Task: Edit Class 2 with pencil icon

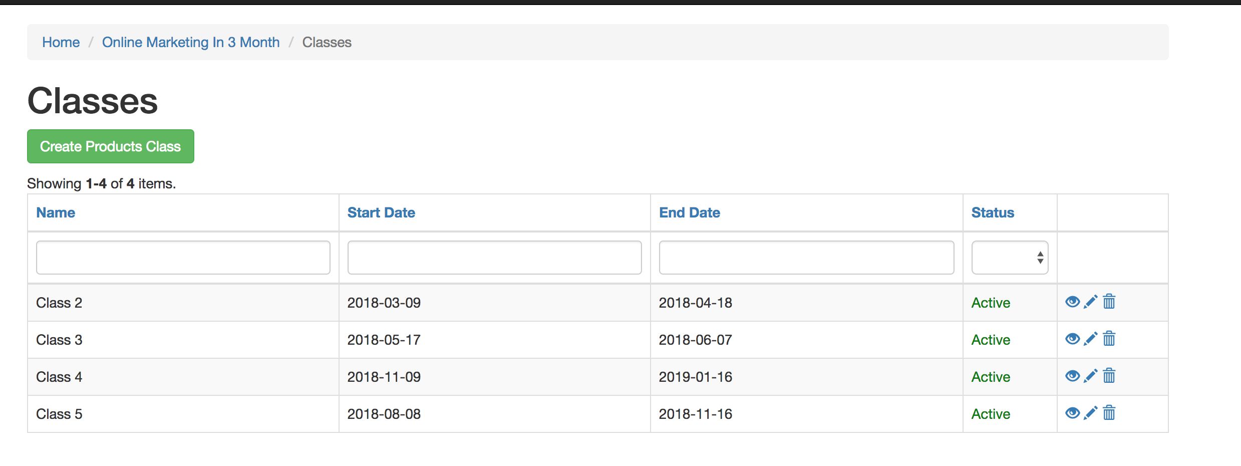Action: (1090, 302)
